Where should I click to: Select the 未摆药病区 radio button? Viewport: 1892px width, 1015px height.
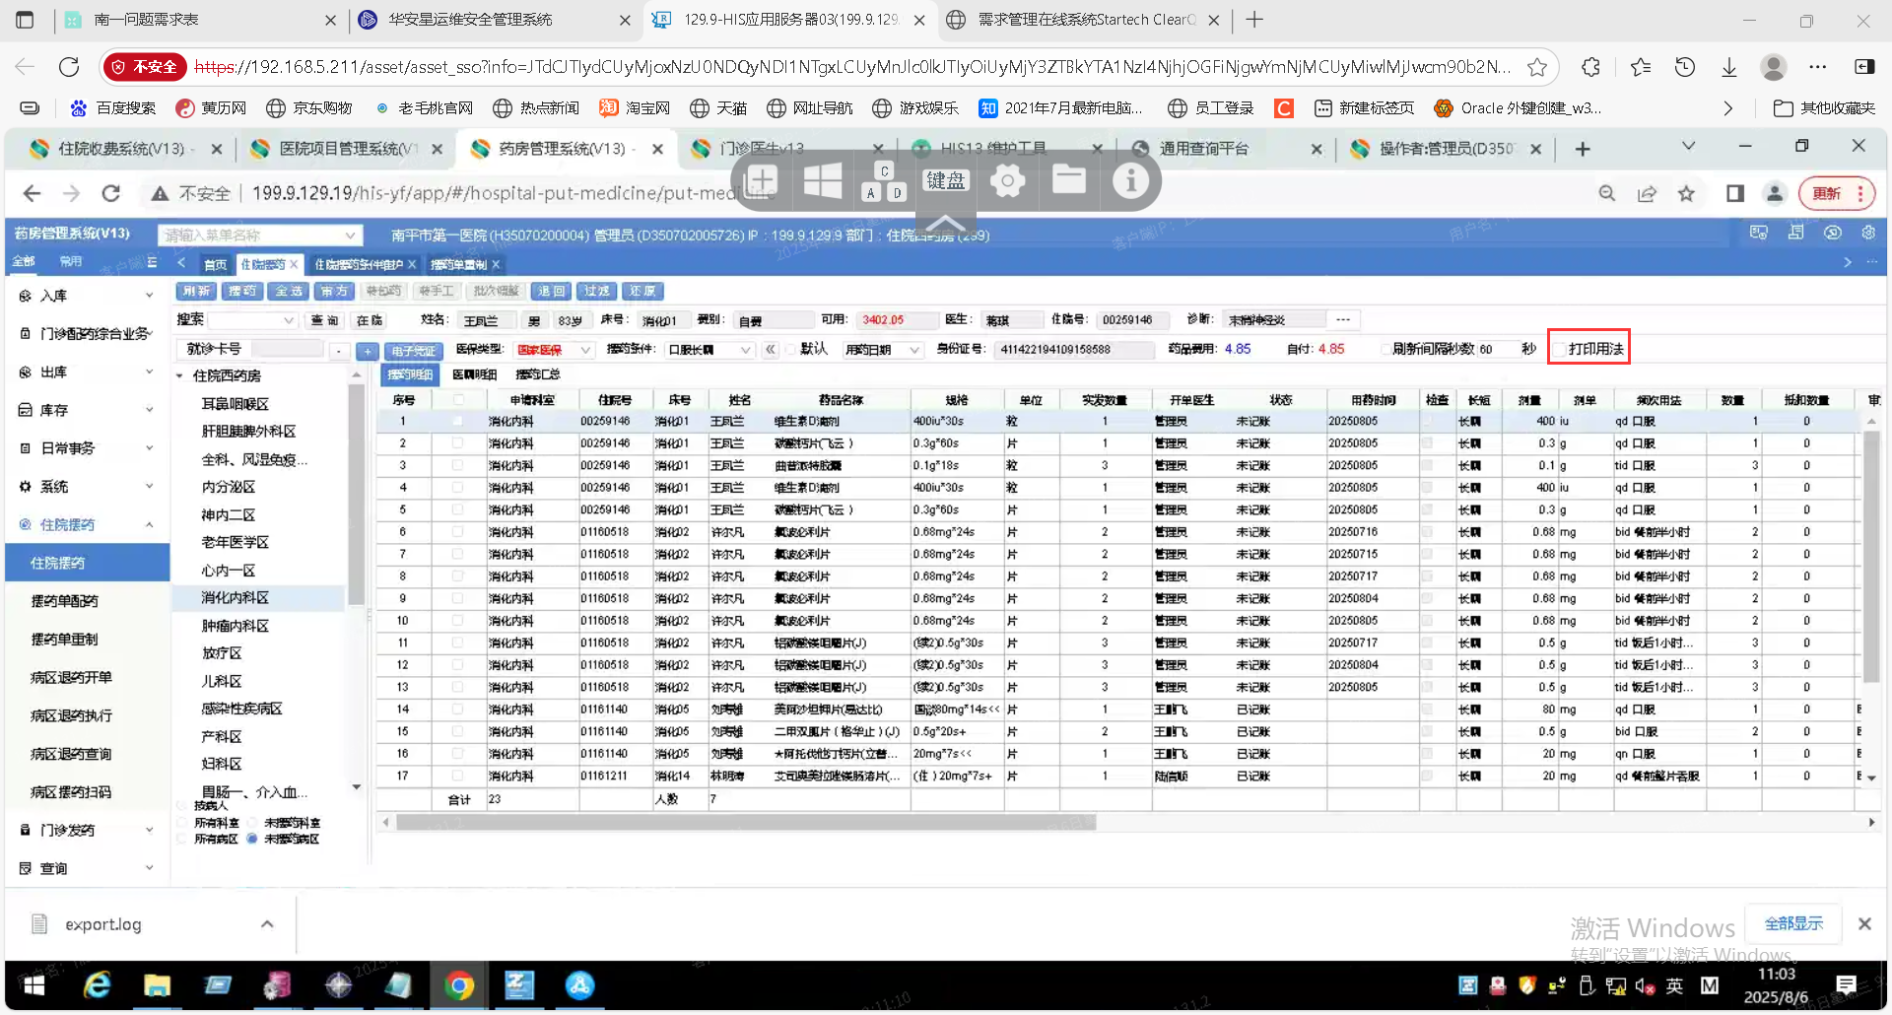click(x=252, y=840)
